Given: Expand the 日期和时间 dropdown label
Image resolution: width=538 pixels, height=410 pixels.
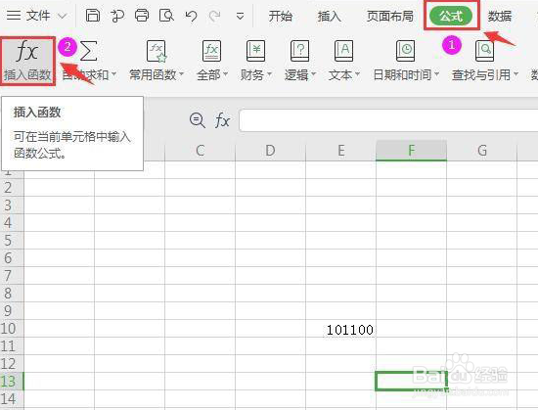Looking at the screenshot, I should [x=406, y=74].
